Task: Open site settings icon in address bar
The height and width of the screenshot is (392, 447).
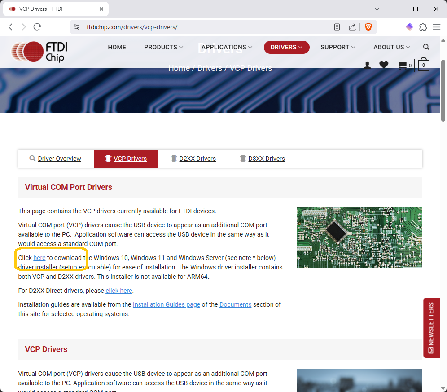Action: click(x=77, y=27)
